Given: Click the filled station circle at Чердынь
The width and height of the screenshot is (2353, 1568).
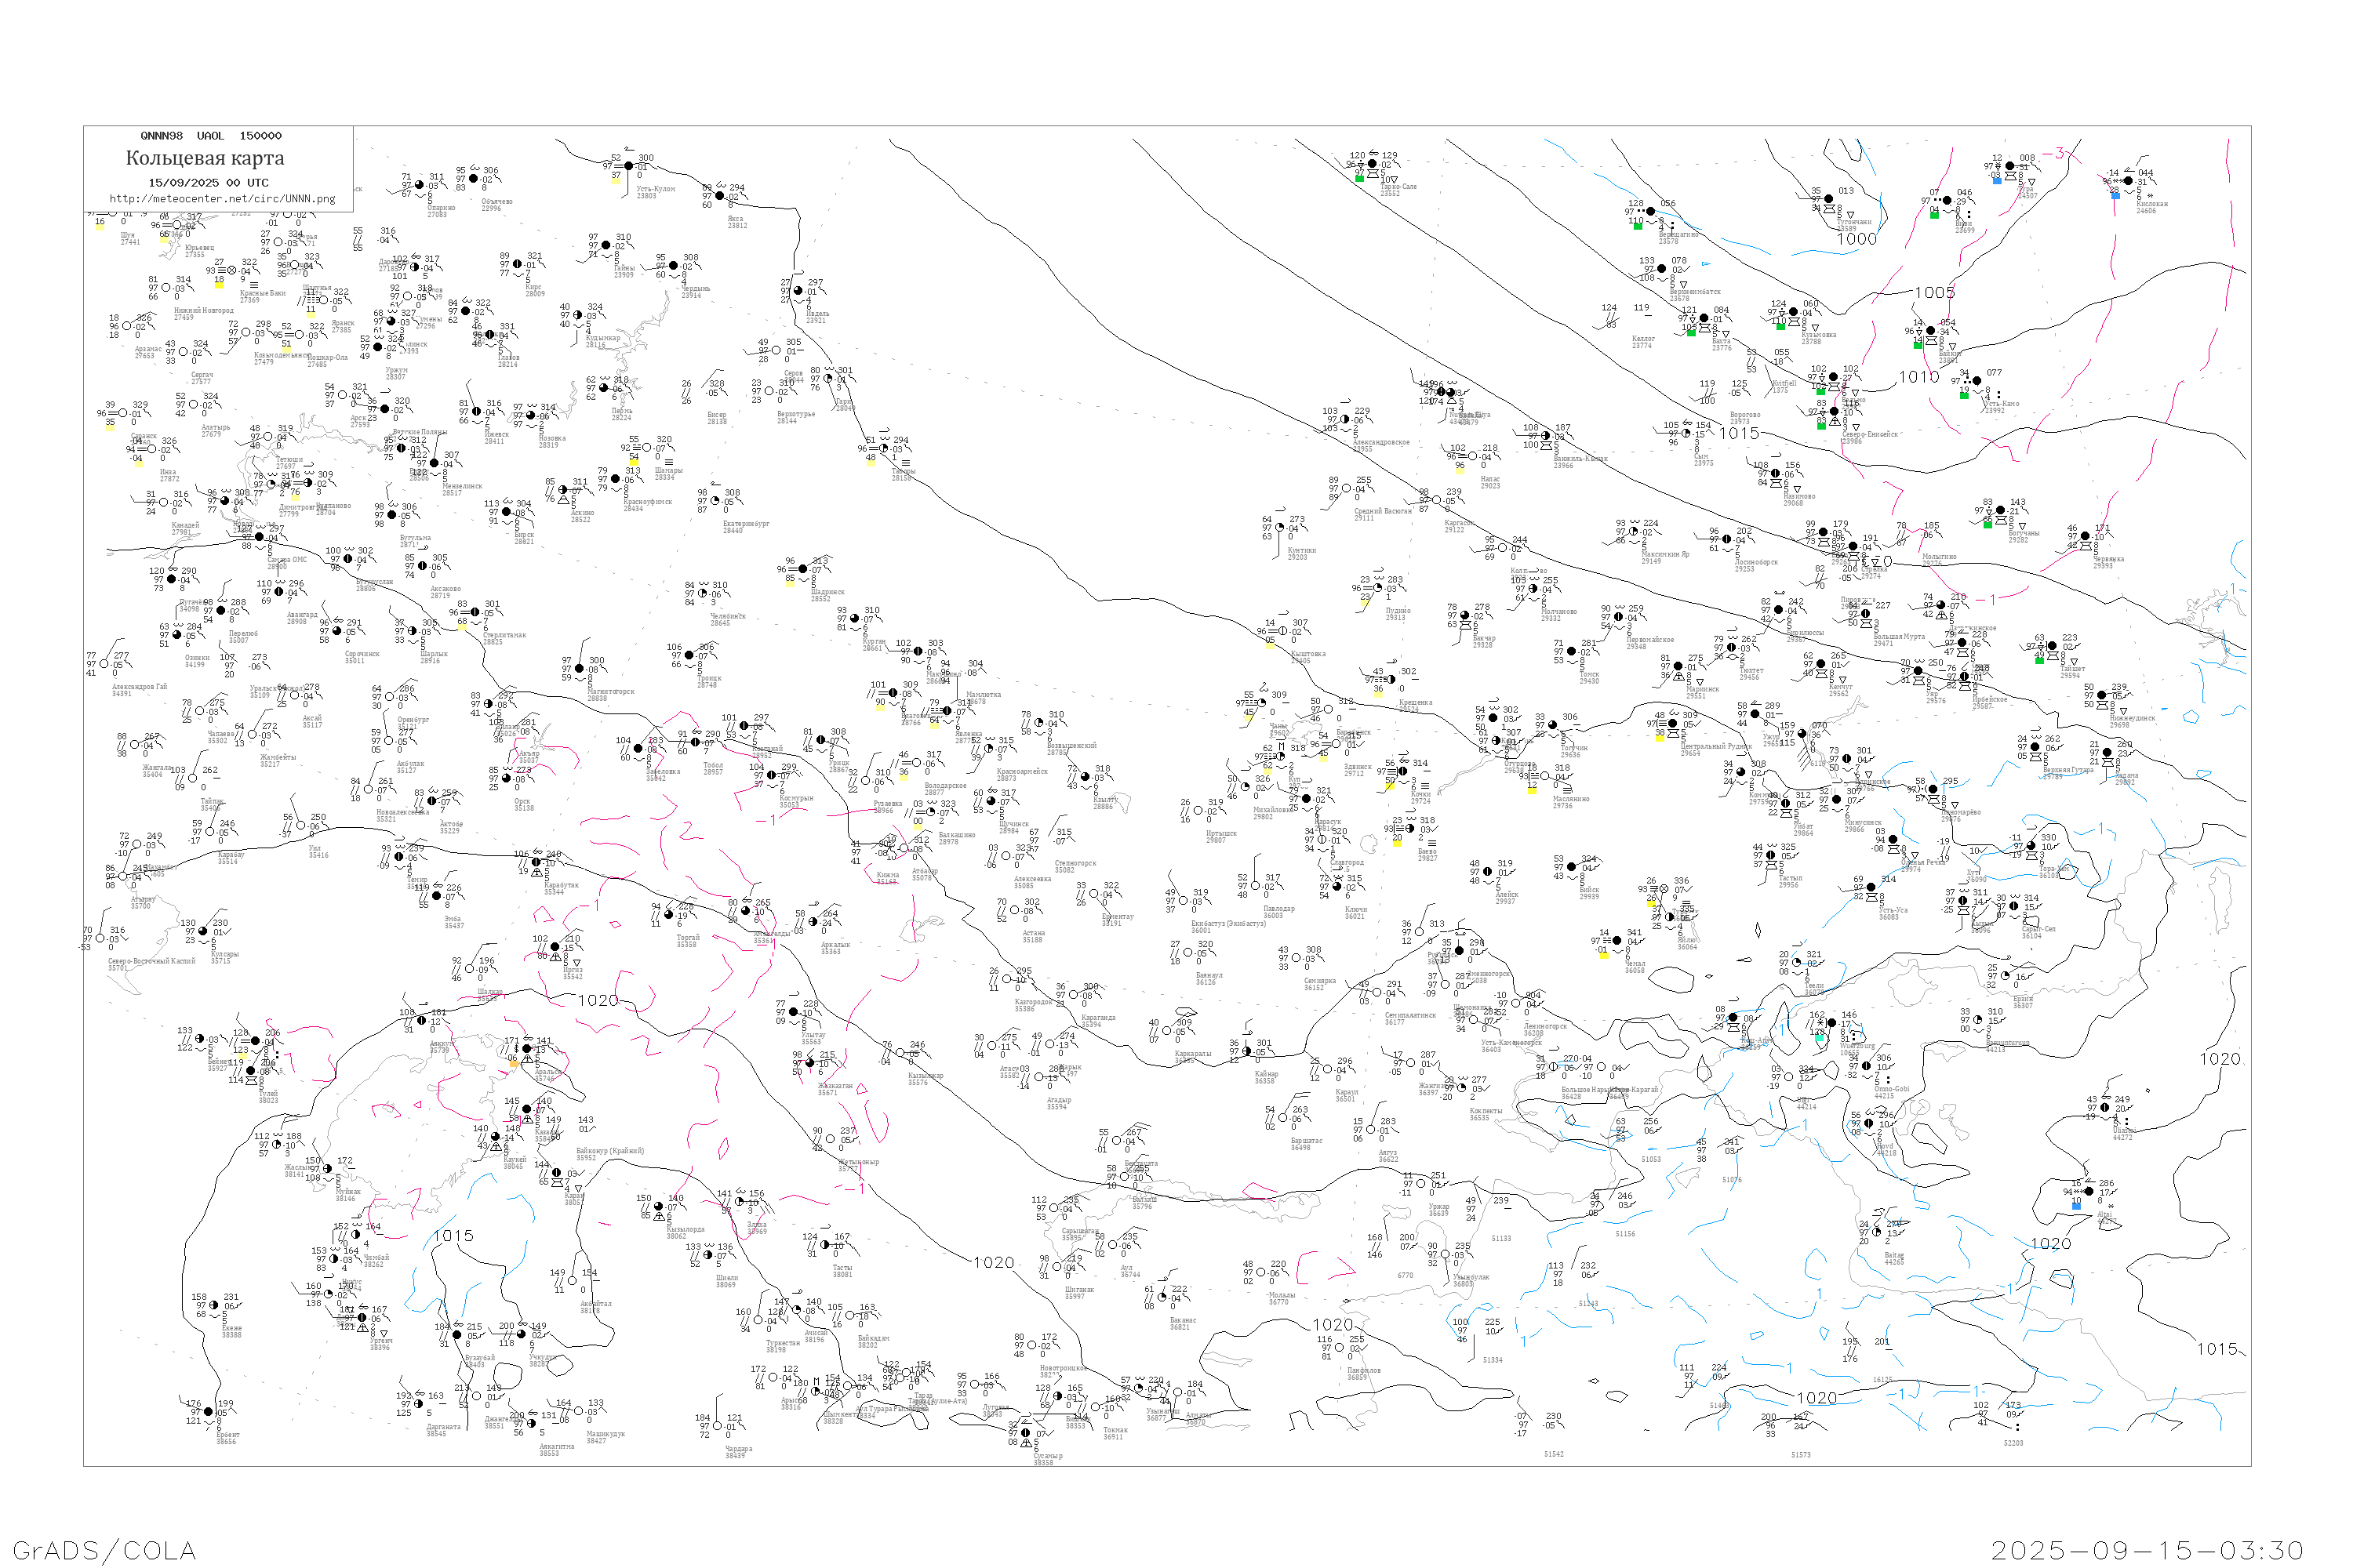Looking at the screenshot, I should [673, 266].
